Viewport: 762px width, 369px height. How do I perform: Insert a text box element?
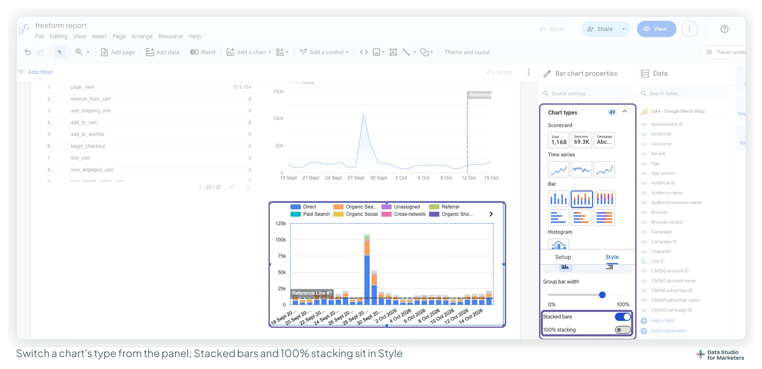click(393, 52)
